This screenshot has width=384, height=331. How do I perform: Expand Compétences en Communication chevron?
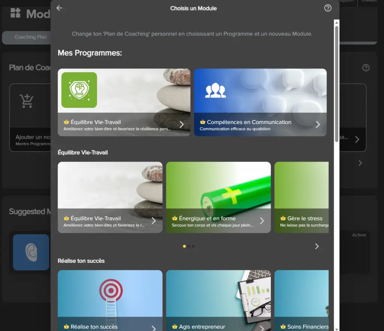[x=318, y=124]
